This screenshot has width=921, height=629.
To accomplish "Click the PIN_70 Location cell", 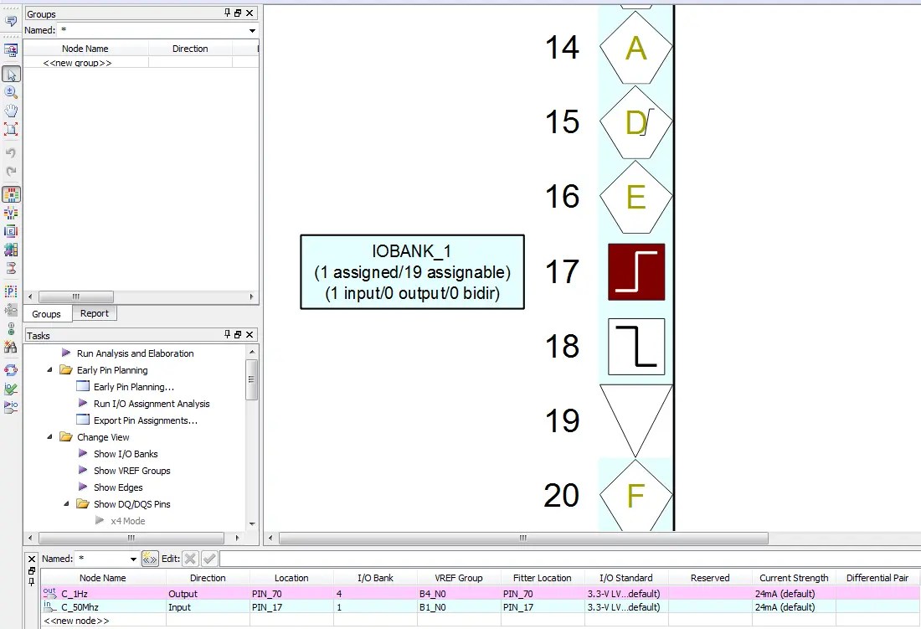I will pos(291,594).
